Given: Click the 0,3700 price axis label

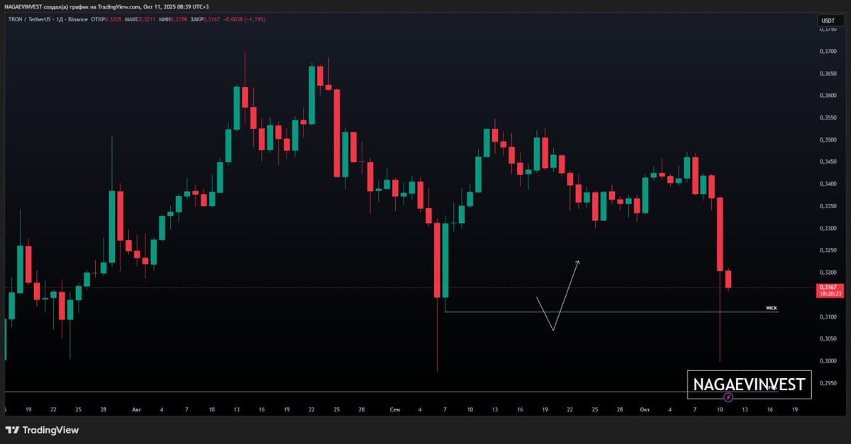Looking at the screenshot, I should coord(828,51).
